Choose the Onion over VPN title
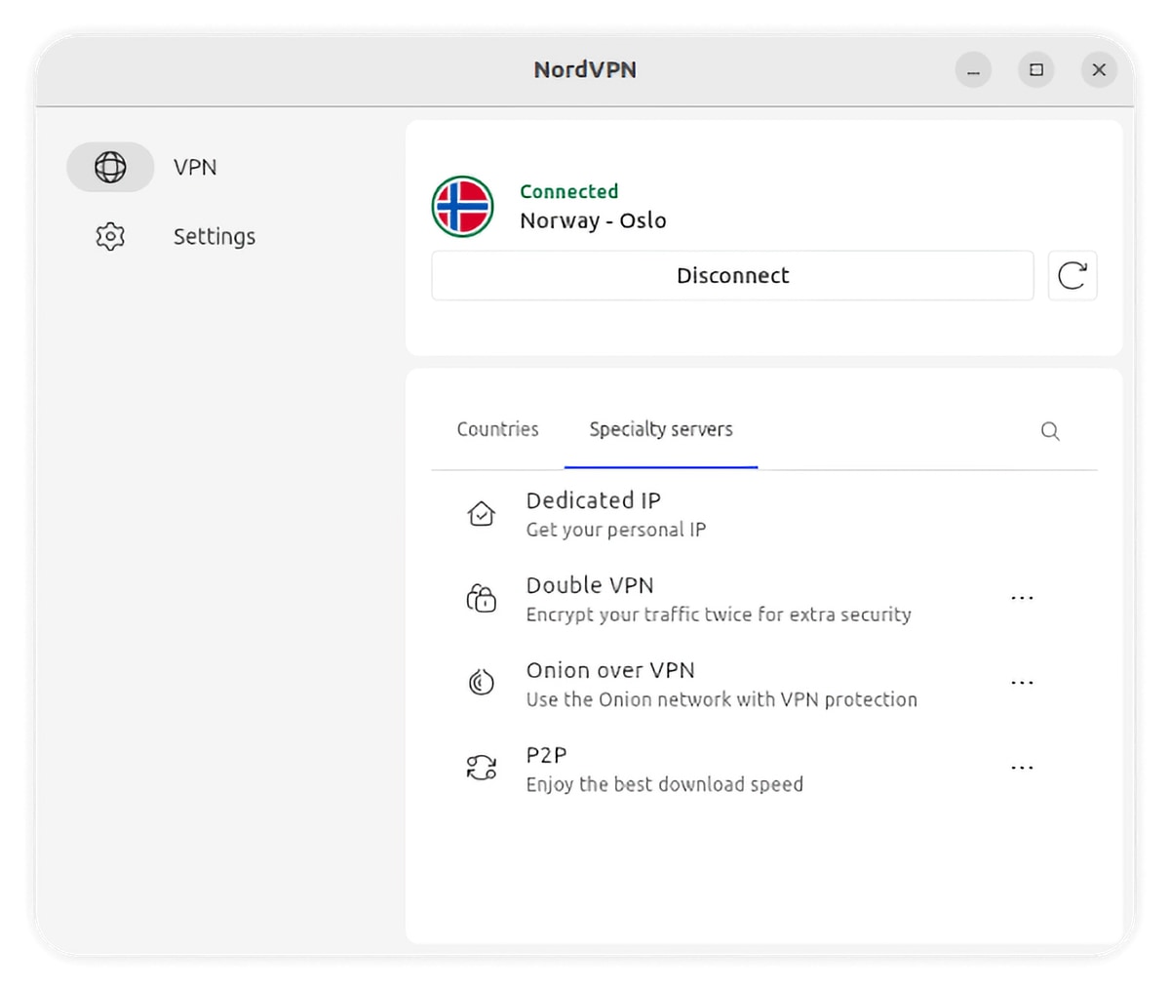Screen dimensions: 1170x991 (610, 670)
